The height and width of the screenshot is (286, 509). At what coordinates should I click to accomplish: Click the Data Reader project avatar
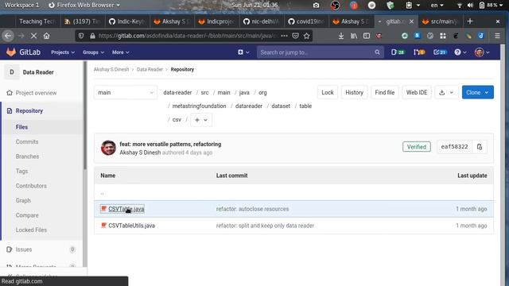[12, 72]
